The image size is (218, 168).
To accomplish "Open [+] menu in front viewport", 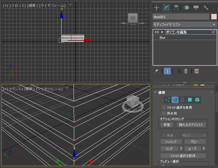I will tap(6, 6).
